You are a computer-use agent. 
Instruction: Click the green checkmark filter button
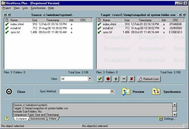(100, 79)
